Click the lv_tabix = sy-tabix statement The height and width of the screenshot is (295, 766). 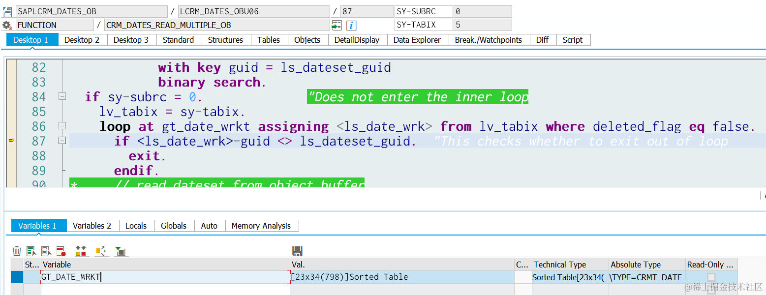tap(172, 112)
